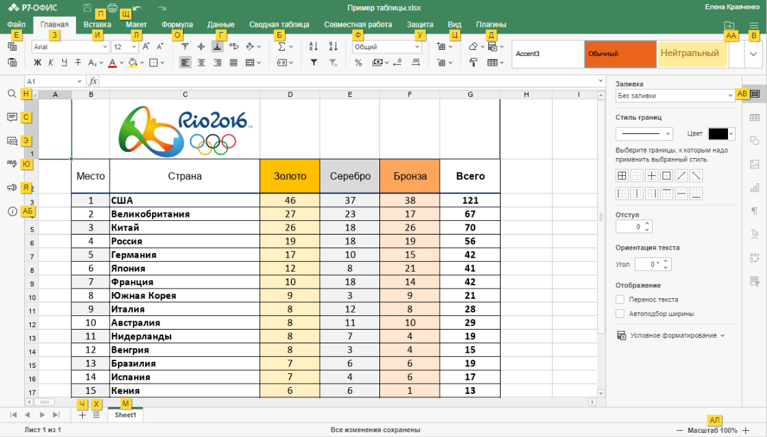Viewport: 767px width, 437px height.
Task: Click the print icon in title bar
Action: point(112,8)
